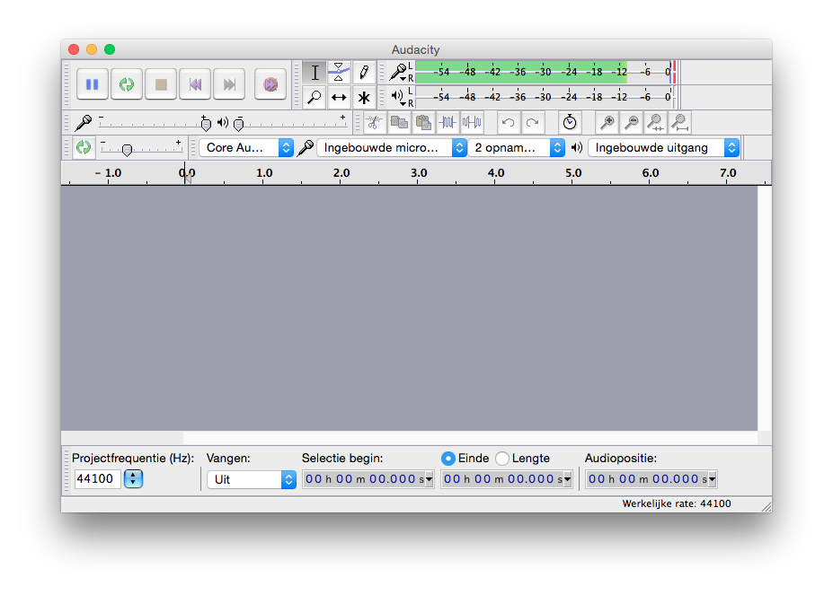This screenshot has height=595, width=833.
Task: Click the microphone recording volume slider
Action: (153, 123)
